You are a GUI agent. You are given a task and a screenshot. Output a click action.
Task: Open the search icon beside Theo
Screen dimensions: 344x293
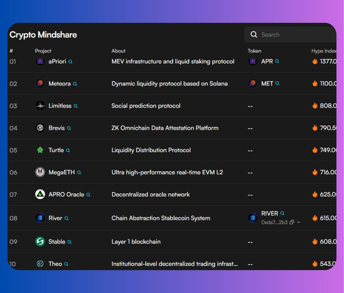[x=67, y=264]
